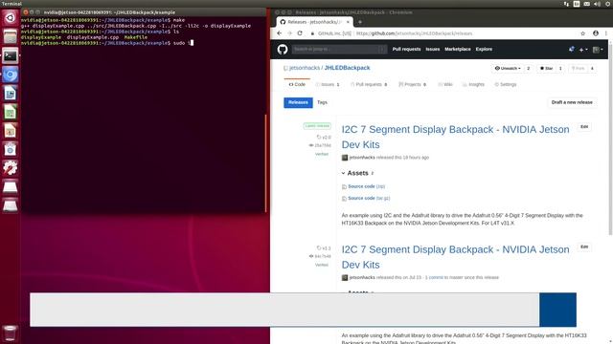The image size is (613, 344).
Task: Open Explore in GitHub header
Action: [x=484, y=49]
